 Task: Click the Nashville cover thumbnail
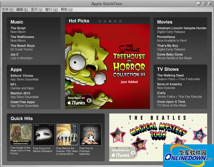pos(90,134)
